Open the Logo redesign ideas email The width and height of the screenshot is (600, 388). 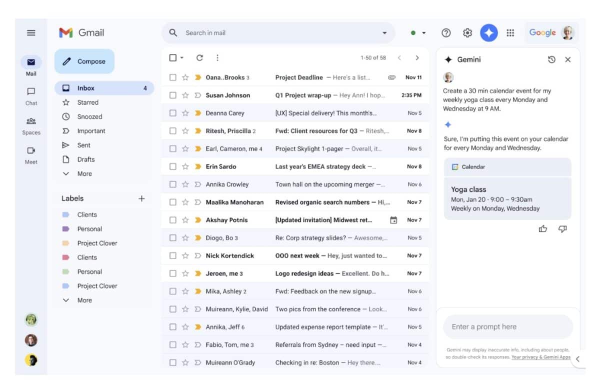point(295,273)
